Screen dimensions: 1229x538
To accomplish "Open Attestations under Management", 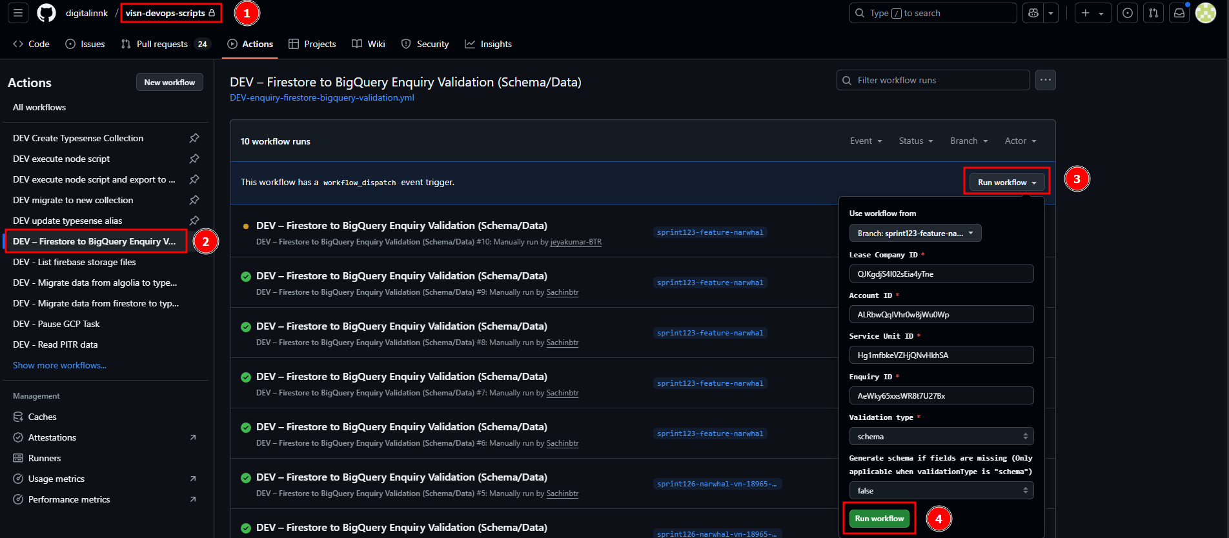I will pyautogui.click(x=52, y=437).
